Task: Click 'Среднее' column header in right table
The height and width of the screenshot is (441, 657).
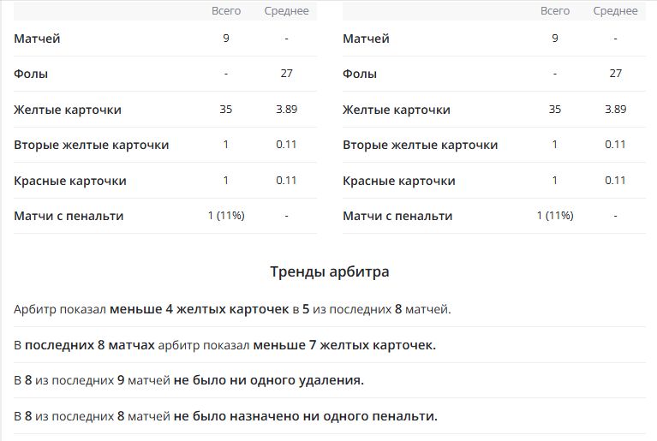Action: click(x=616, y=11)
